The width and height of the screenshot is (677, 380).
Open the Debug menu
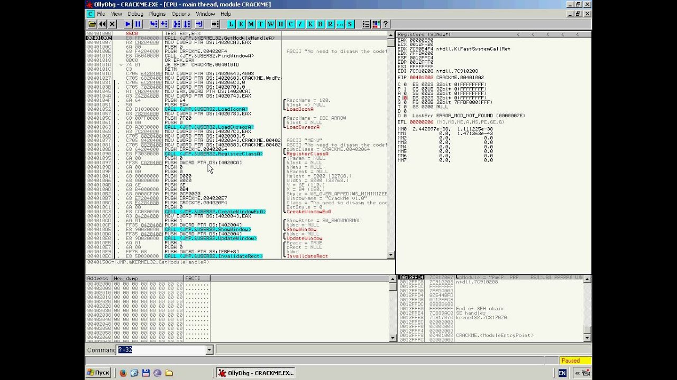(135, 14)
